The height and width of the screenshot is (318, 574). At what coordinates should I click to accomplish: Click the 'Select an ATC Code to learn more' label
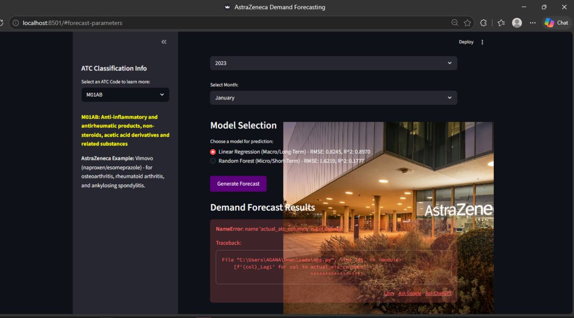pos(116,82)
